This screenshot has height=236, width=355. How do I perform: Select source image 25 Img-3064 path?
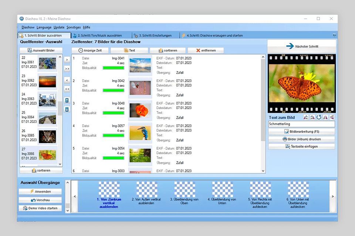pos(38,118)
